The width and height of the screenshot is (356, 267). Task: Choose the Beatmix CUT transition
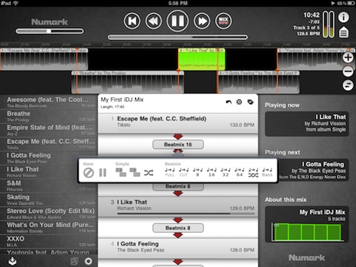(x=184, y=172)
